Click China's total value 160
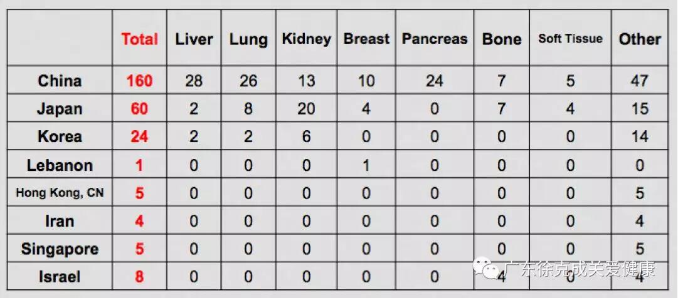 tap(139, 81)
